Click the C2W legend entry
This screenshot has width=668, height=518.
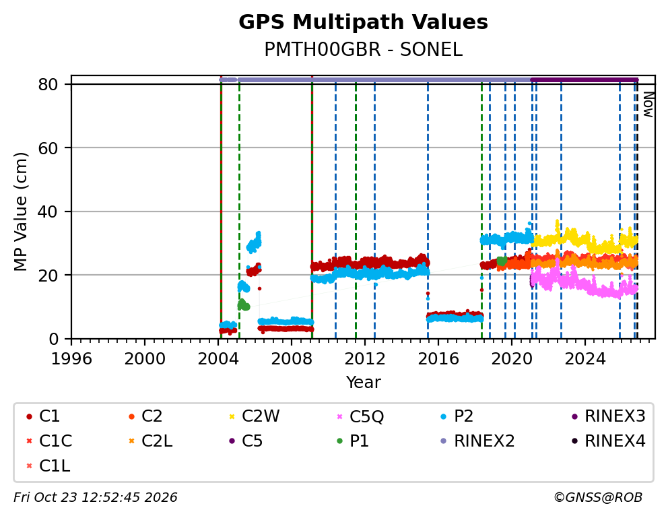click(x=255, y=416)
